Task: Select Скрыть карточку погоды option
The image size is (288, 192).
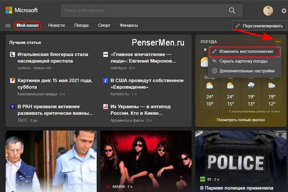Action: 245,61
